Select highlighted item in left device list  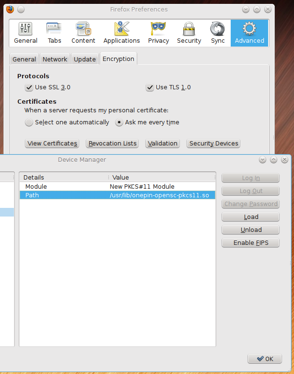click(x=7, y=212)
